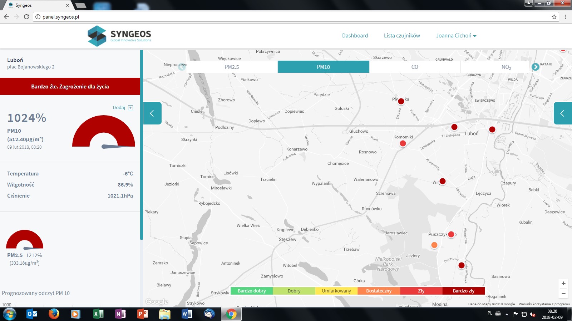572x321 pixels.
Task: Click the browser back button
Action: (6, 17)
